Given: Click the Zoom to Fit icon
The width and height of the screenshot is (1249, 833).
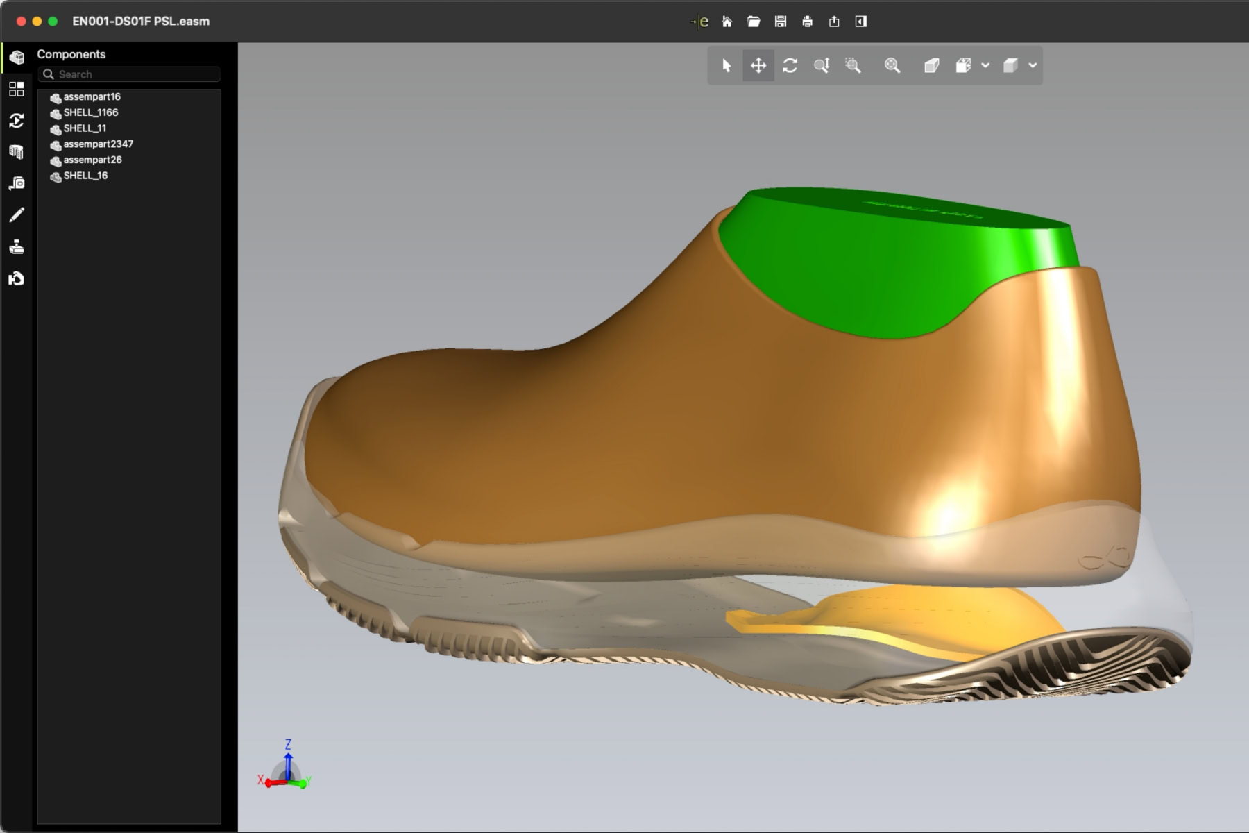Looking at the screenshot, I should pos(892,65).
